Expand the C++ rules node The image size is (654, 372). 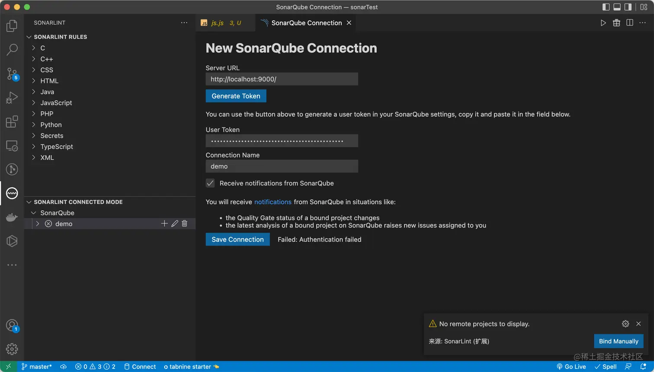pyautogui.click(x=34, y=59)
